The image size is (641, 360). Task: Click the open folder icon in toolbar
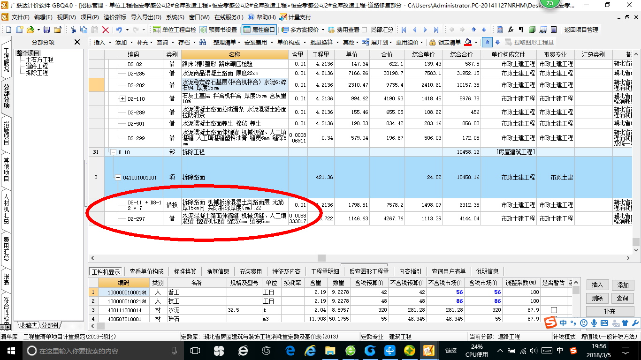(x=30, y=30)
